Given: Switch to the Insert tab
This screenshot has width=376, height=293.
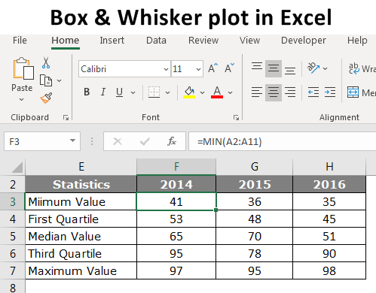Looking at the screenshot, I should tap(112, 41).
